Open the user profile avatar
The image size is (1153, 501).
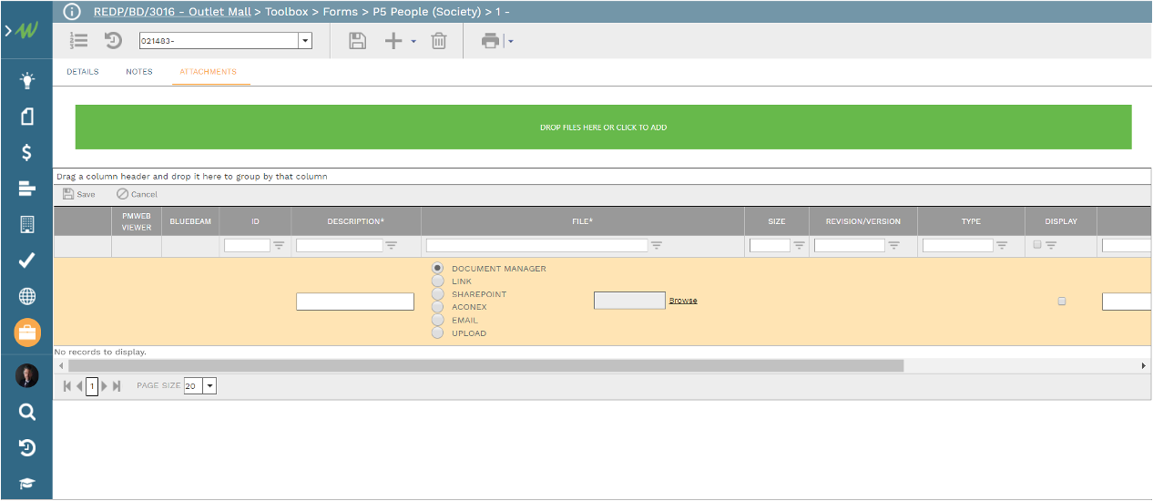27,376
